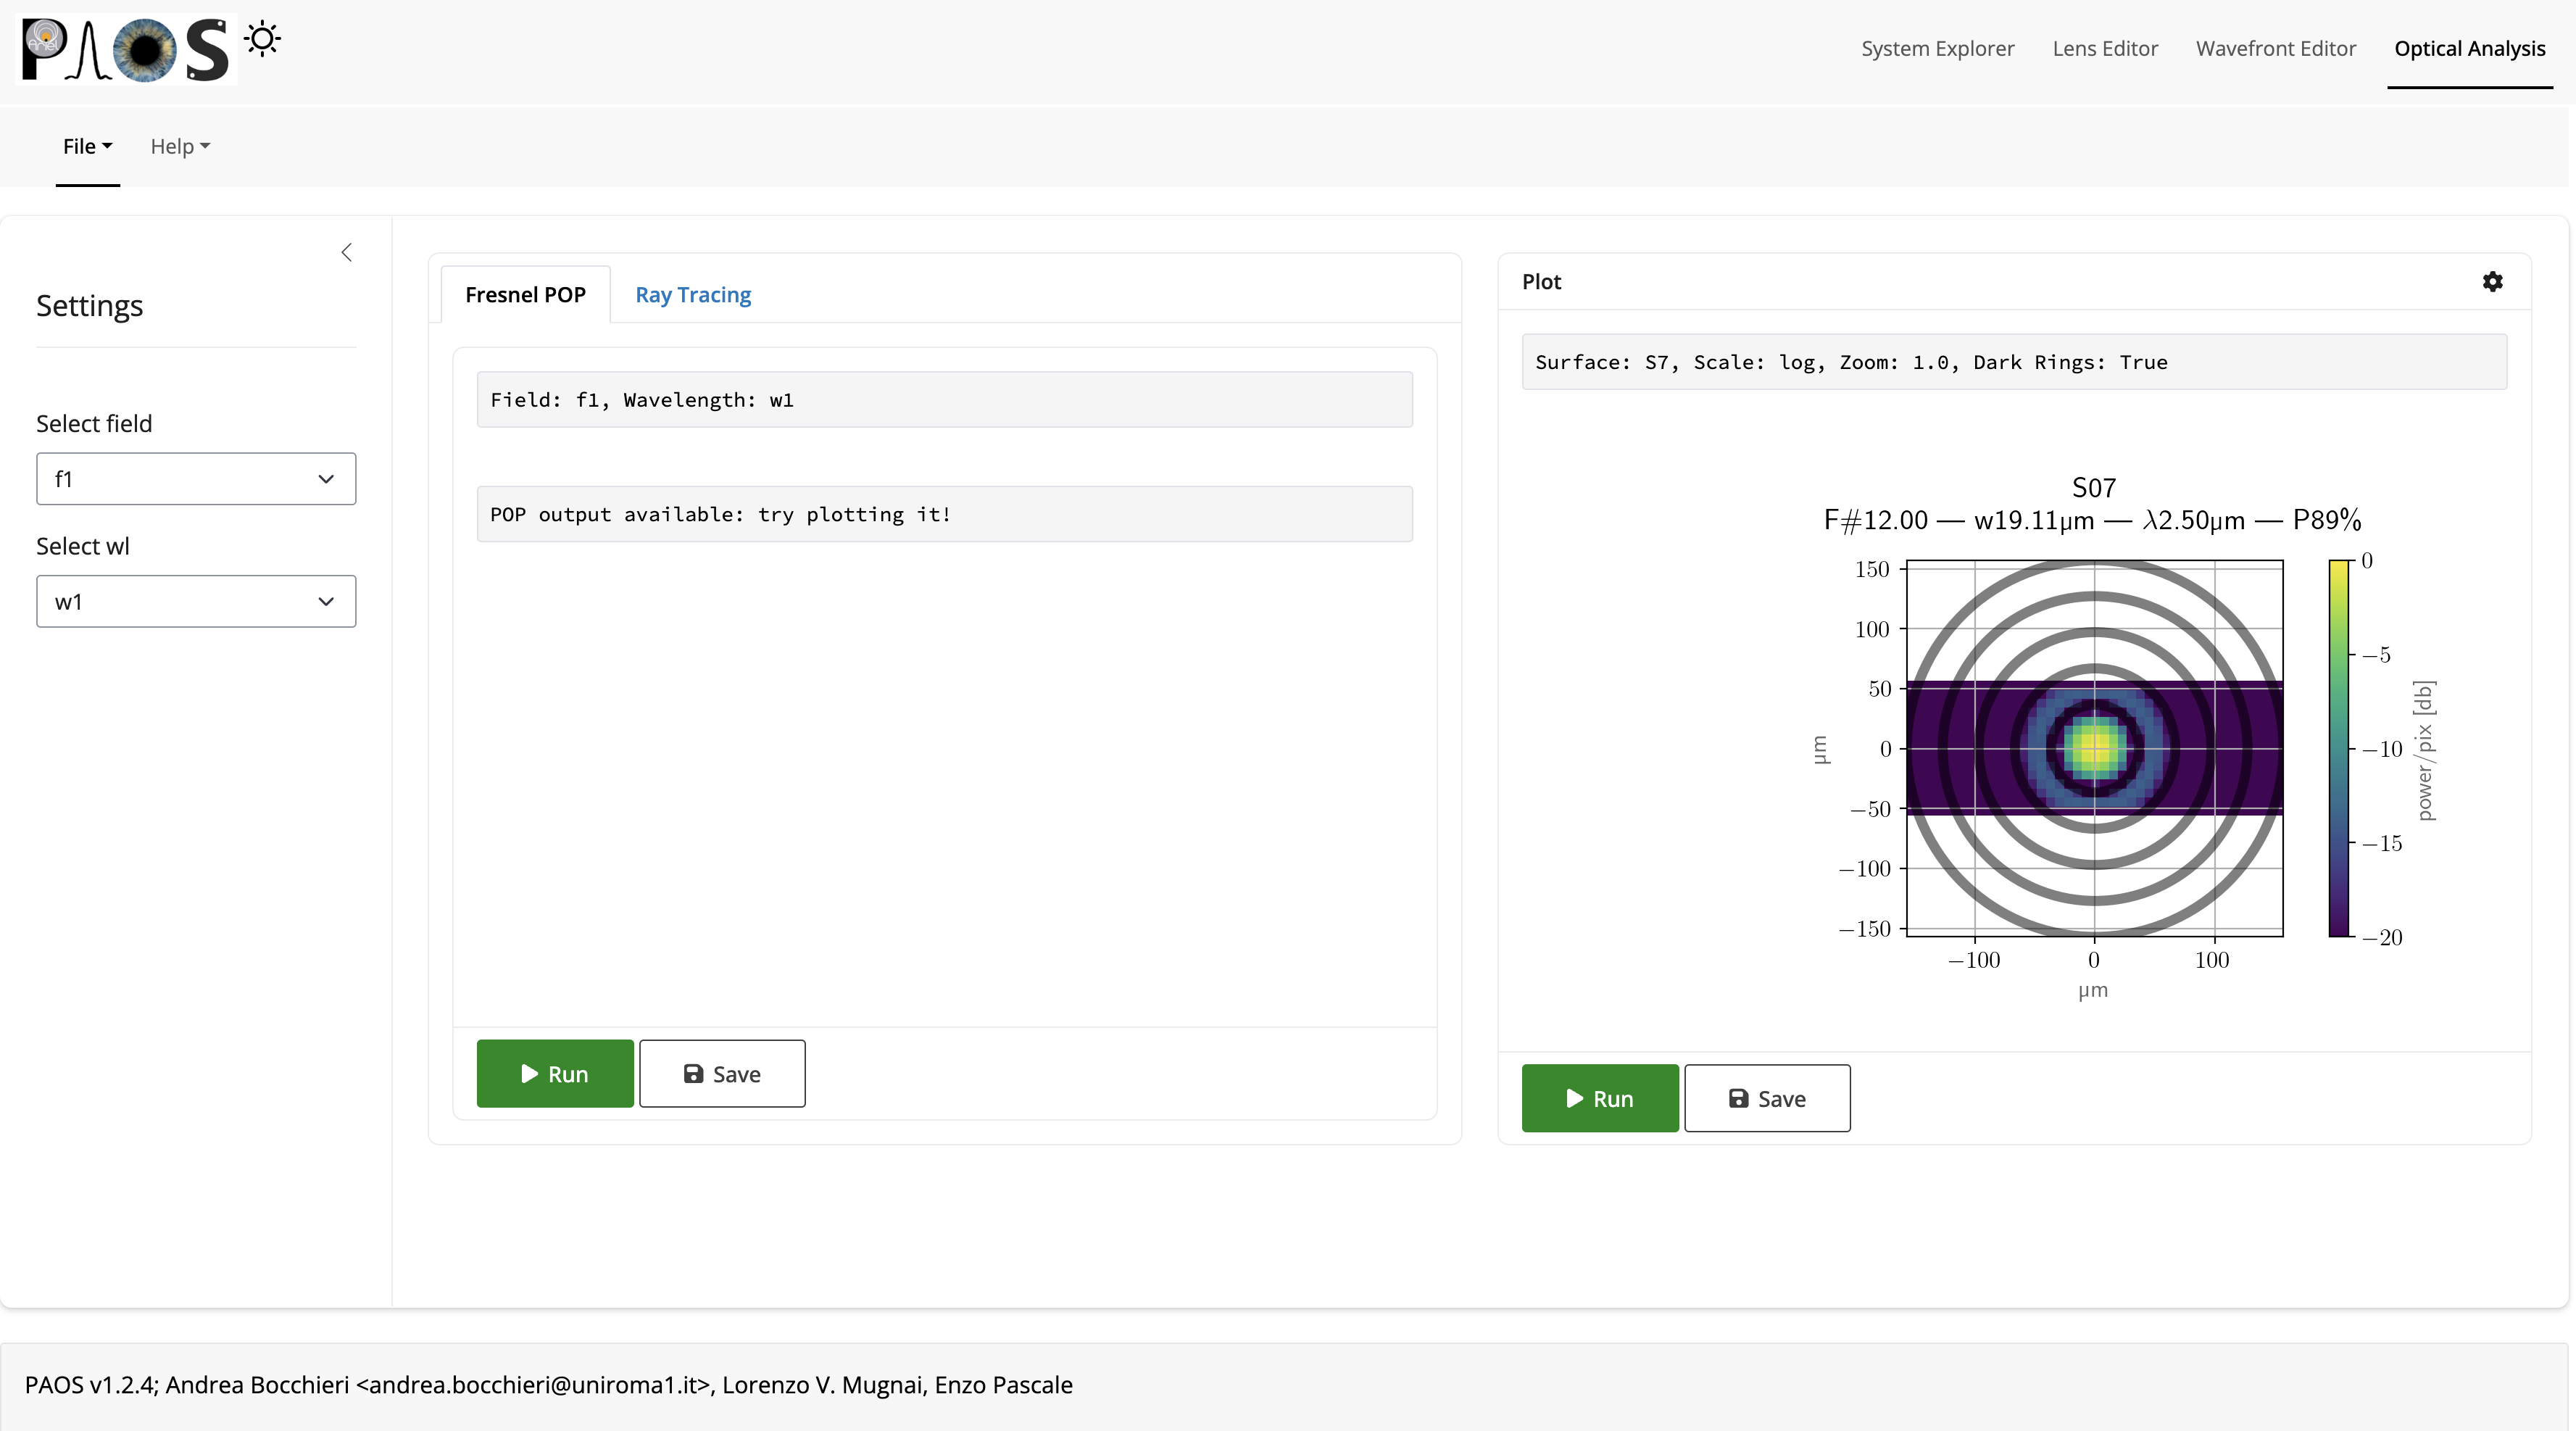Viewport: 2576px width, 1431px height.
Task: Click the 'Select wl' label
Action: tap(83, 546)
